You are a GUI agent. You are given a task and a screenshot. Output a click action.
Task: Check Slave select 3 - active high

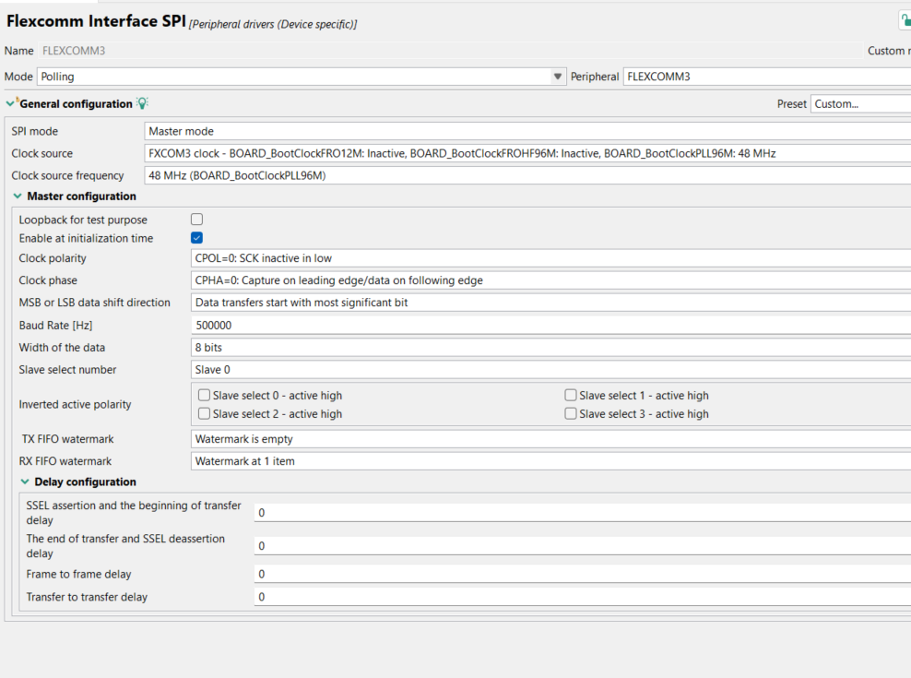point(570,413)
